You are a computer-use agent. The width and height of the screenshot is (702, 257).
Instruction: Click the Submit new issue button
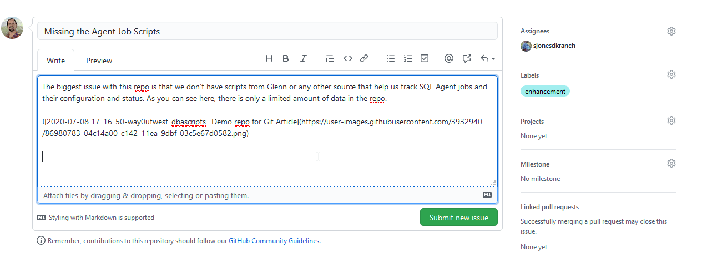[x=458, y=218]
